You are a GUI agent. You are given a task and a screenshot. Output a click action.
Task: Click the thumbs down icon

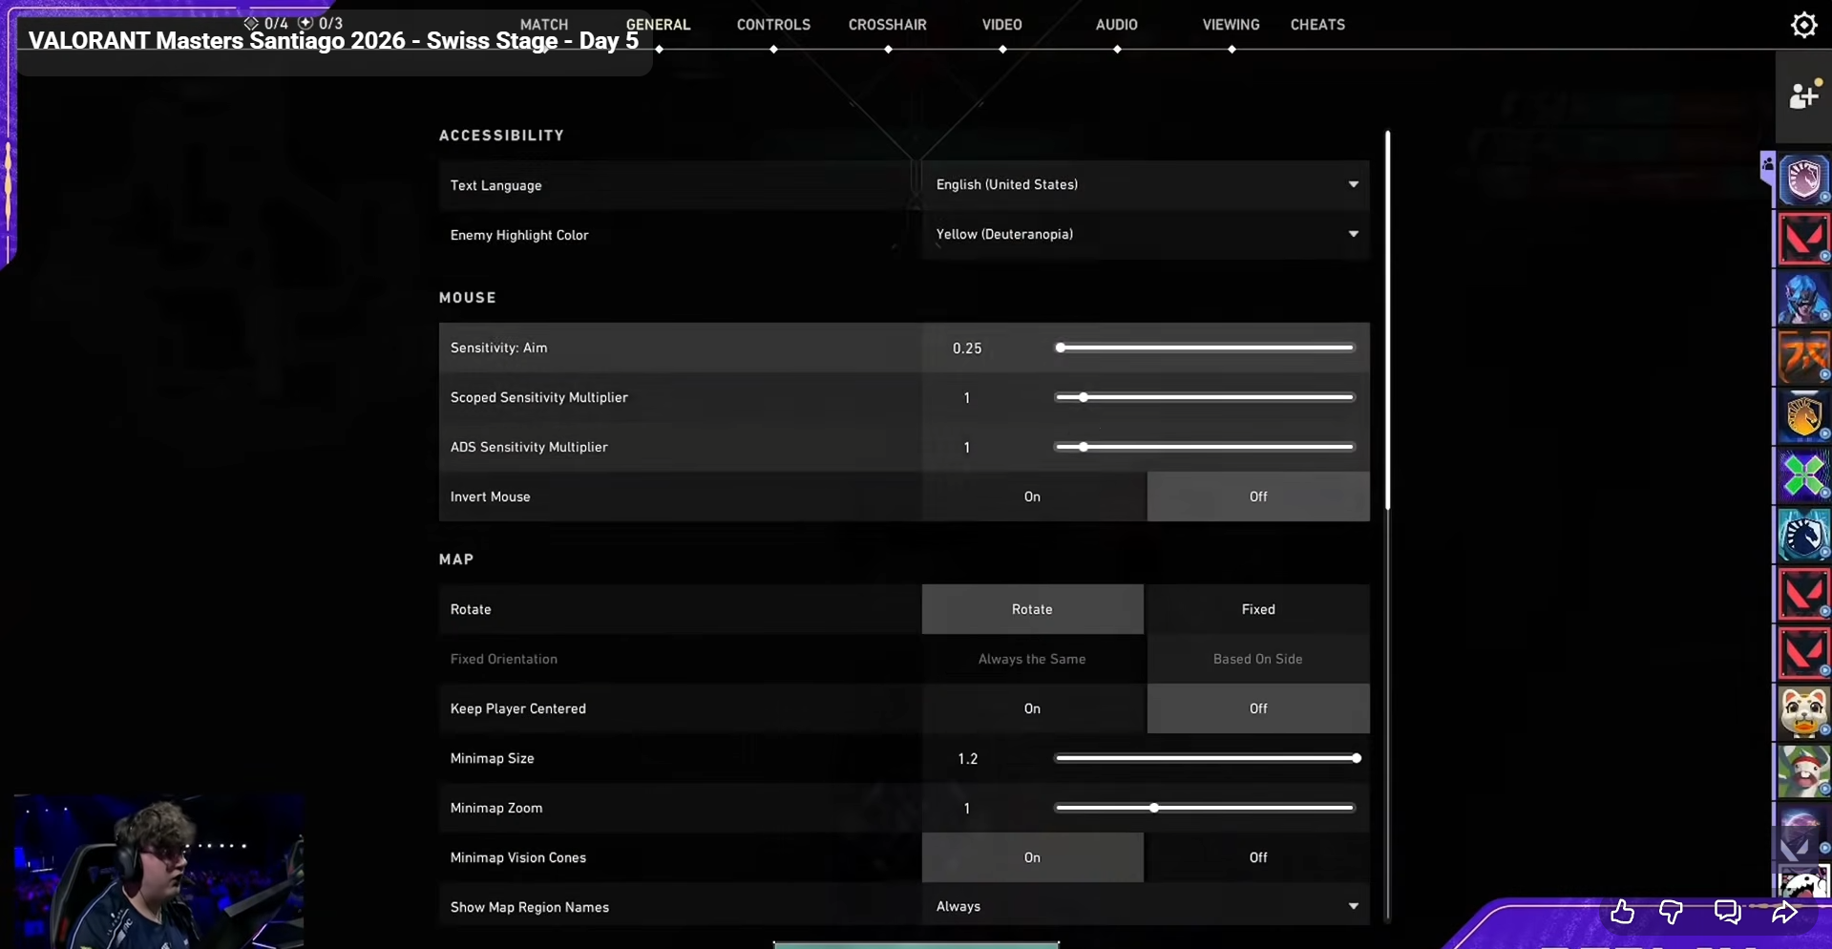tap(1671, 913)
